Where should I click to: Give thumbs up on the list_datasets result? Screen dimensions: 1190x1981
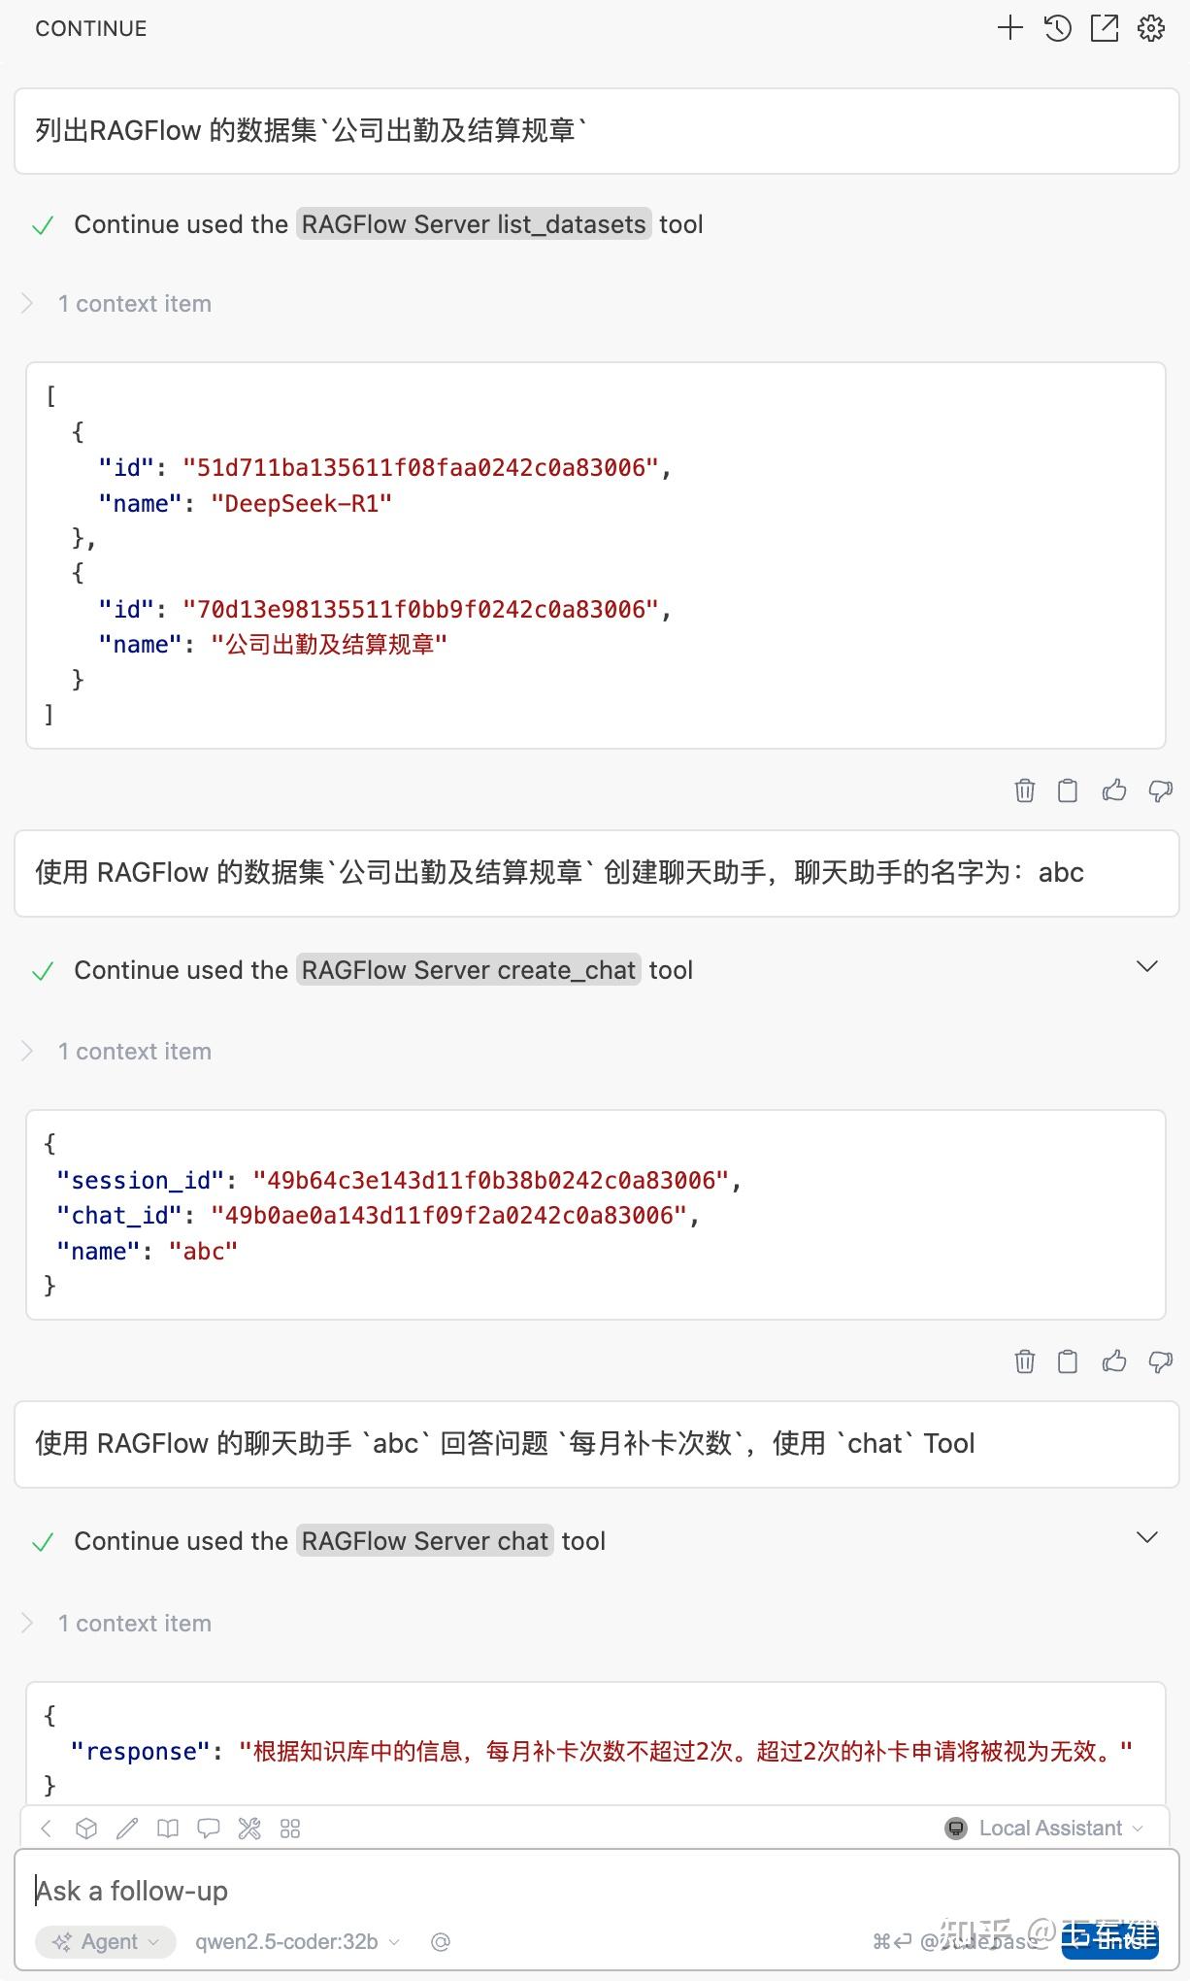click(1114, 790)
